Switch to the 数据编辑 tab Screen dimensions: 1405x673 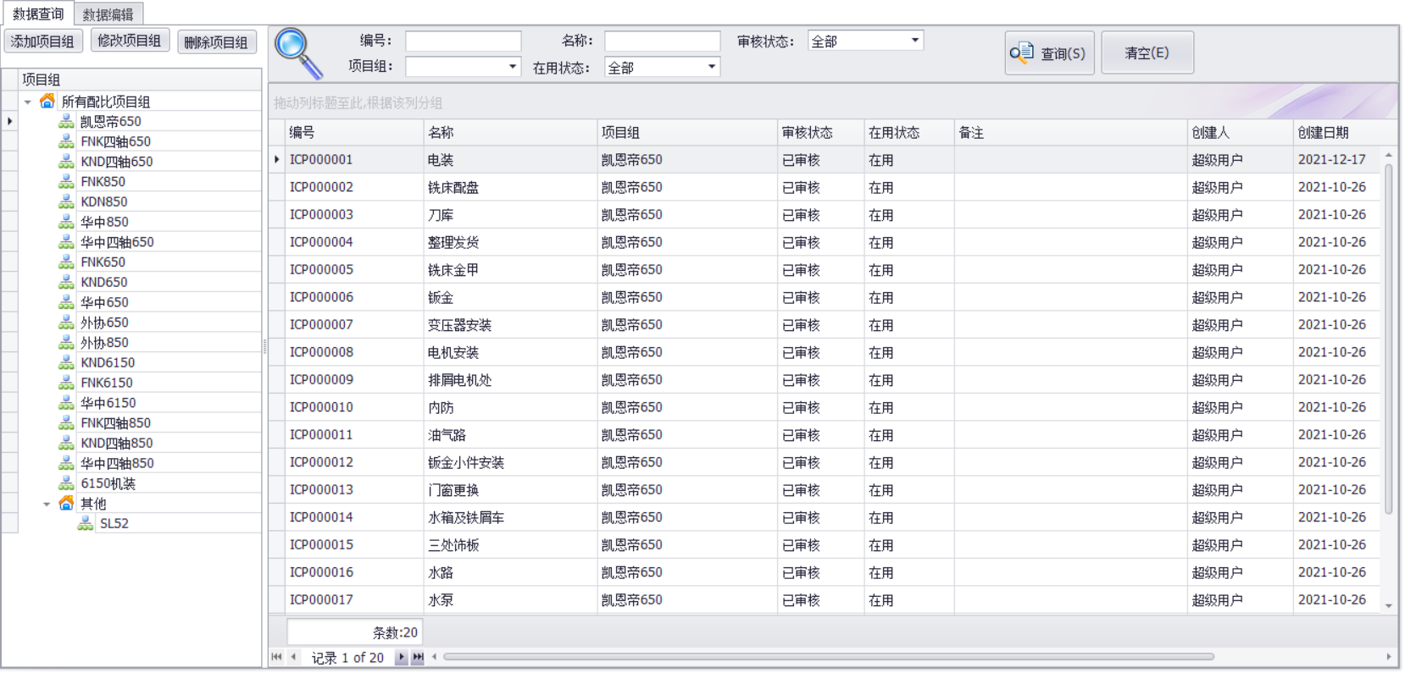click(x=108, y=14)
